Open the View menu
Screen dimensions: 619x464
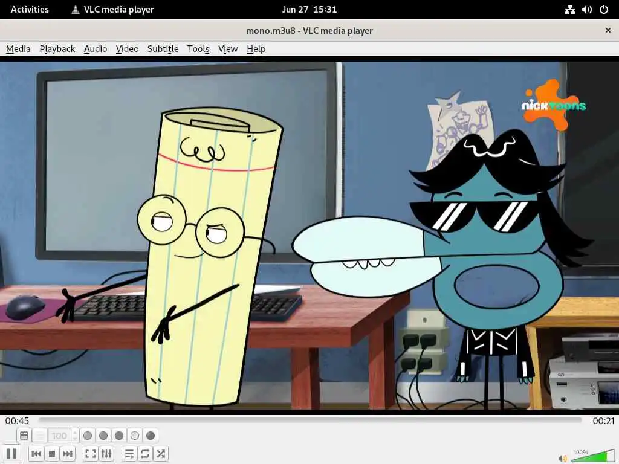228,49
